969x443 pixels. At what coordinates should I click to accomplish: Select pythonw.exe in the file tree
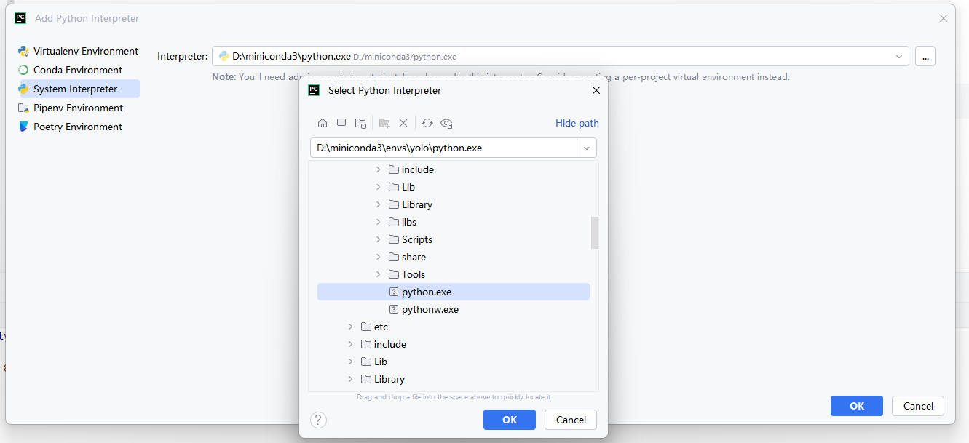tap(454, 309)
